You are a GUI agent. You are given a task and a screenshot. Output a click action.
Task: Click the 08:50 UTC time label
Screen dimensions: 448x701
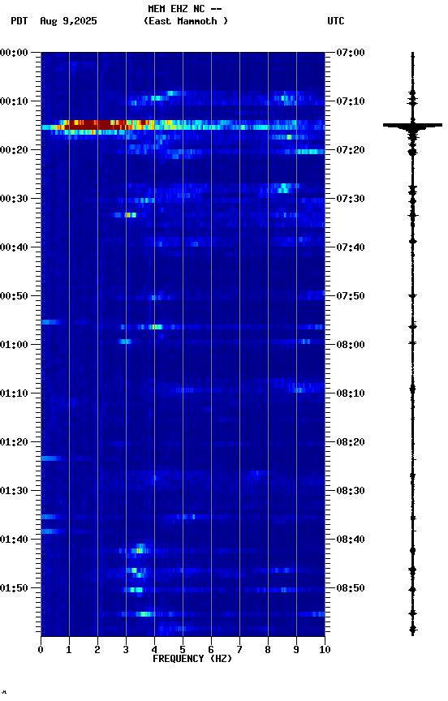pos(351,588)
